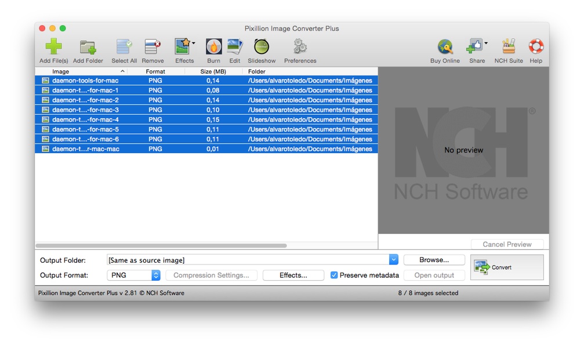Select the daemon-t...-for-mac-4 file name
Viewport: 584px width, 348px height.
85,119
